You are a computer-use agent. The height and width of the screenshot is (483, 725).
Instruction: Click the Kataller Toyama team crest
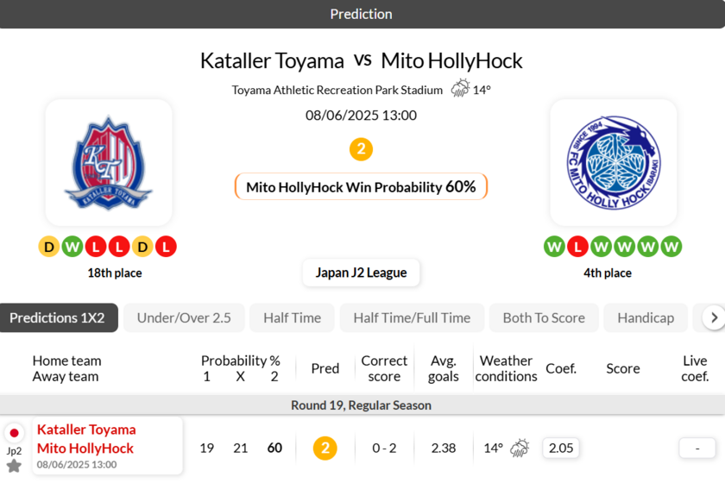tap(109, 163)
